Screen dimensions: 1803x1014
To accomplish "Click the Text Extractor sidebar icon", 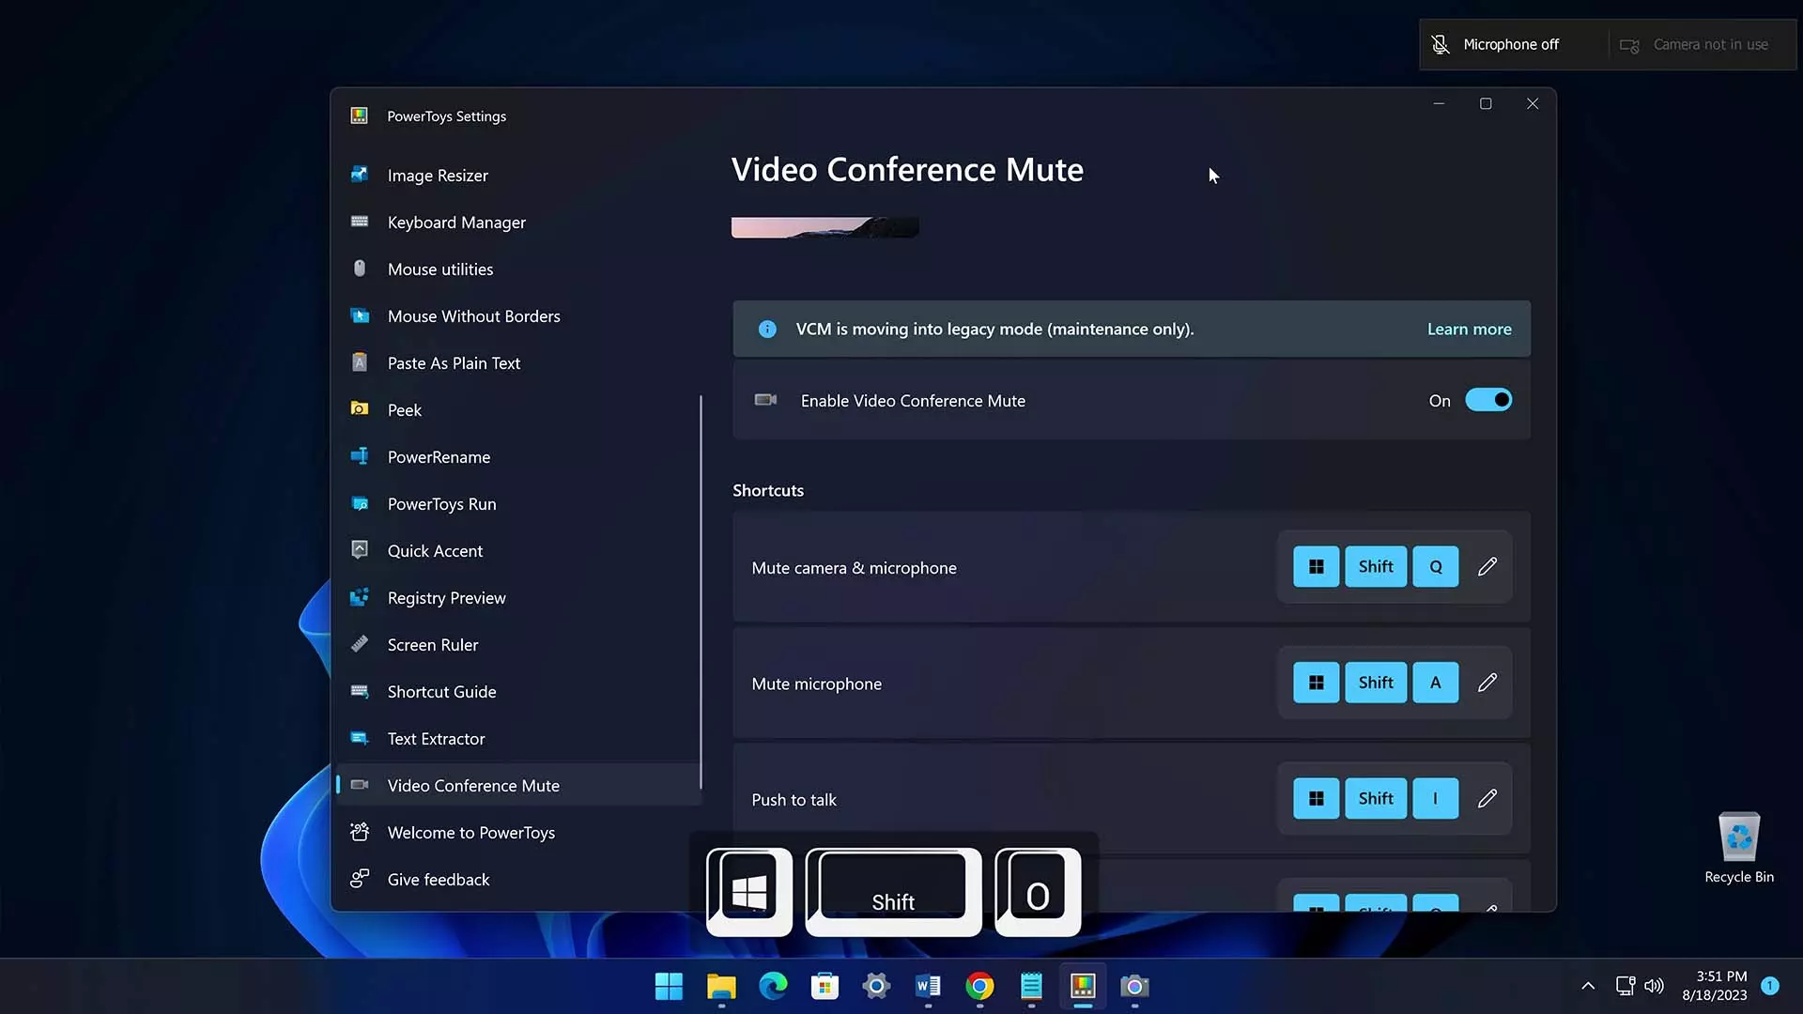I will (360, 738).
